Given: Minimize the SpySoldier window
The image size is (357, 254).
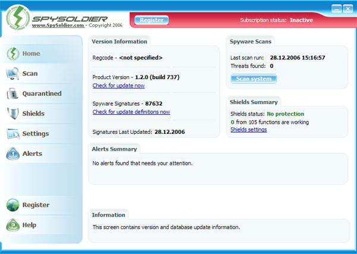Looking at the screenshot, I should [x=337, y=9].
